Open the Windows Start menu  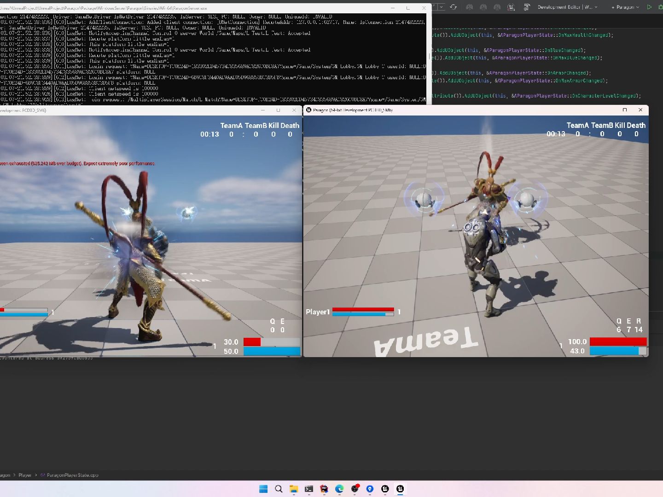(x=263, y=489)
